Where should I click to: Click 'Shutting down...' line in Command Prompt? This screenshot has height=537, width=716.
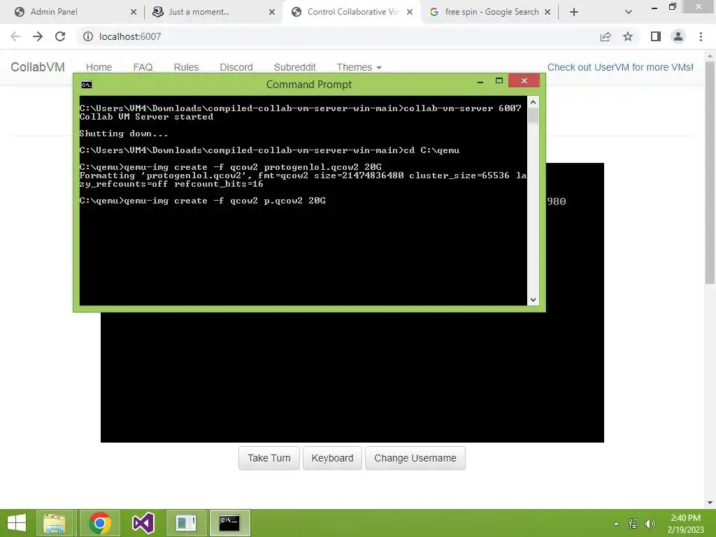click(124, 134)
